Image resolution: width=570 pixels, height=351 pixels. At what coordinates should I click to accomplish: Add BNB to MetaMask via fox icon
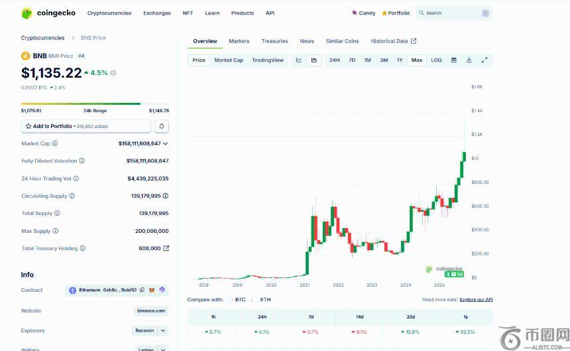coord(151,290)
